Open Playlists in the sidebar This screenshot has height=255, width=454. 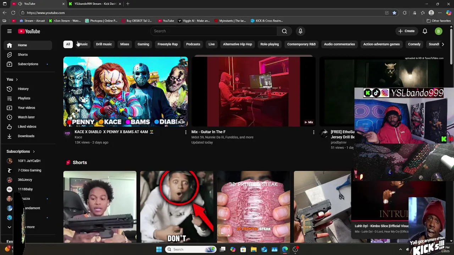(28, 98)
